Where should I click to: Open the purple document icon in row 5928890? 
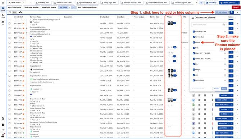[x=194, y=123]
